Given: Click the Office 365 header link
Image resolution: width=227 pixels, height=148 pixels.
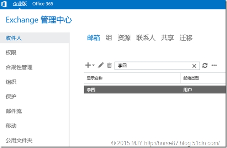Looking at the screenshot, I should tap(43, 4).
